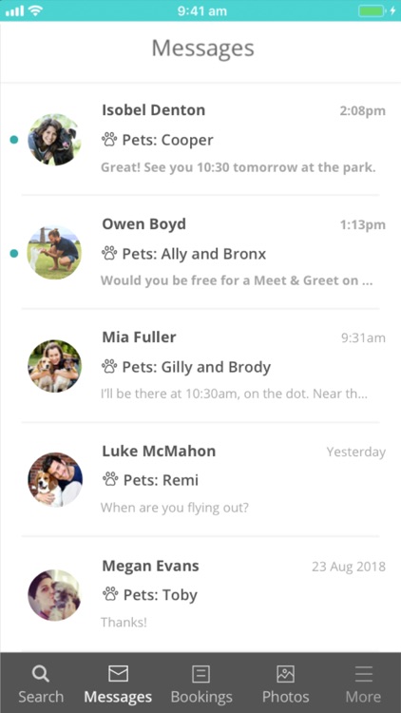Tap unread dot next to Owen Boyd
Screen dimensions: 401x713
[x=14, y=253]
